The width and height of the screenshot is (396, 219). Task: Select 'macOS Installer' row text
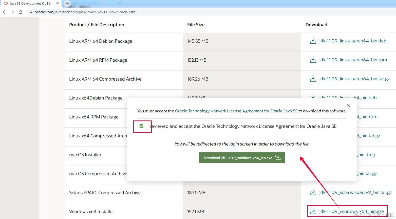coord(85,155)
